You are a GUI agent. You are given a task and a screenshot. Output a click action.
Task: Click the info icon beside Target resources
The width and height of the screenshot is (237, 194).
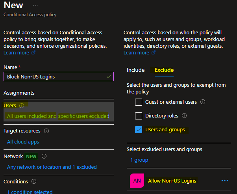pyautogui.click(x=46, y=131)
